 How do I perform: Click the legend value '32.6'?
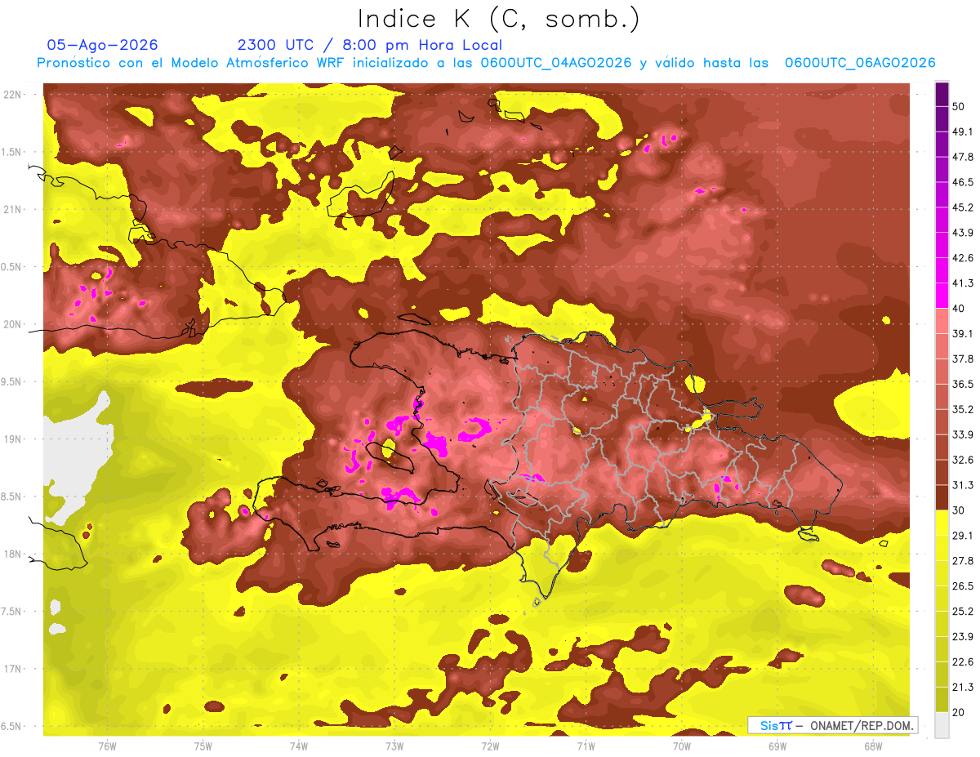[x=963, y=460]
